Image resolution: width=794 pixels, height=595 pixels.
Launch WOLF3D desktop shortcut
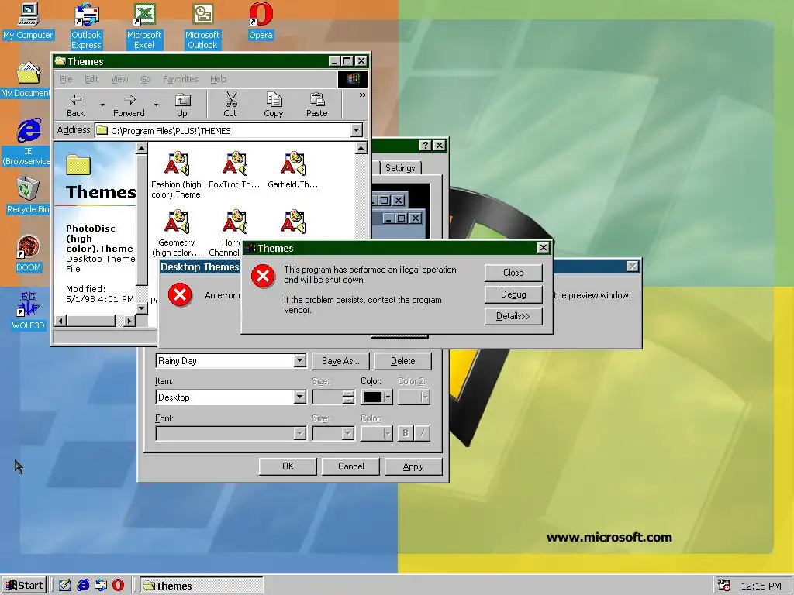click(x=29, y=311)
